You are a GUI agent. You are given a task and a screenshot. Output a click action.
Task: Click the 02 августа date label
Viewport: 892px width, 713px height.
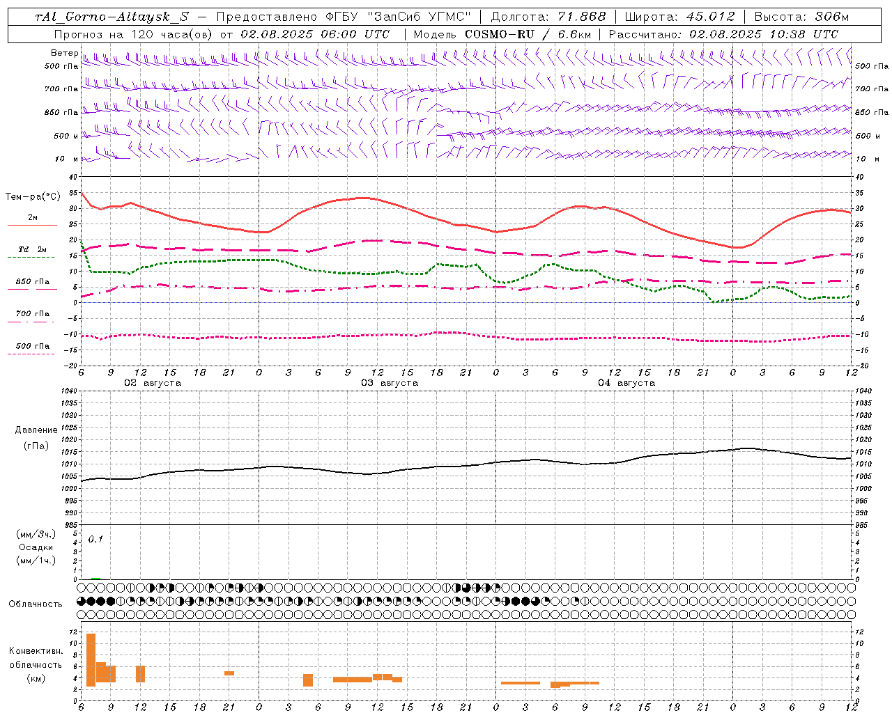153,383
